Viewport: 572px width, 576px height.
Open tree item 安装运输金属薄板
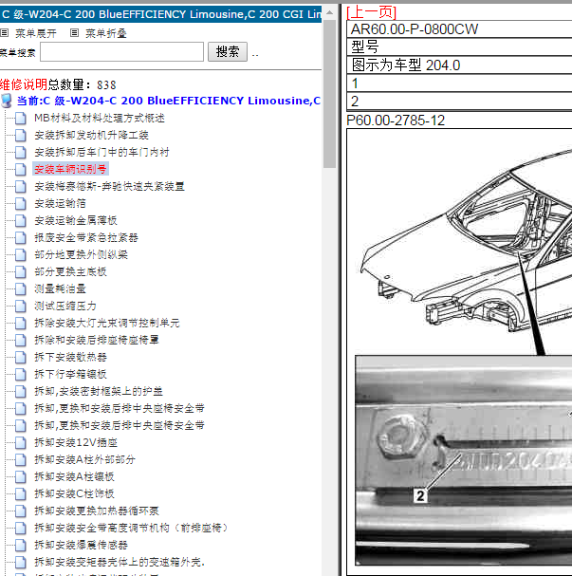click(76, 221)
